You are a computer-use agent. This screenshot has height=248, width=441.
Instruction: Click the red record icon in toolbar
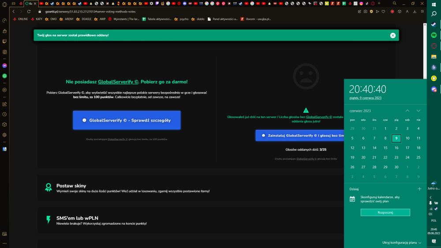(392, 11)
